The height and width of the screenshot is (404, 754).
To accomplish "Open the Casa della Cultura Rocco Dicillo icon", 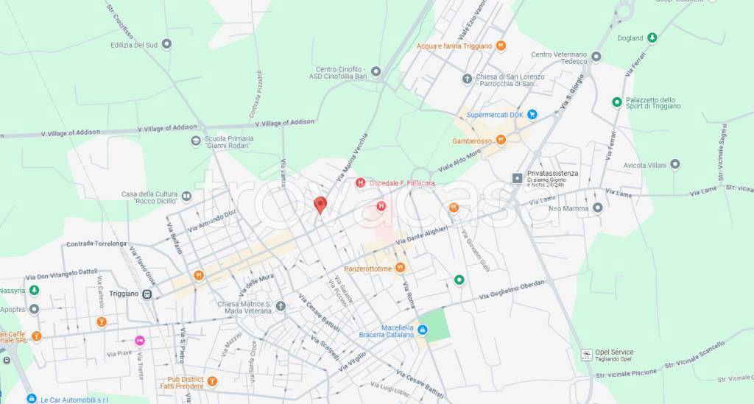I will 186,196.
